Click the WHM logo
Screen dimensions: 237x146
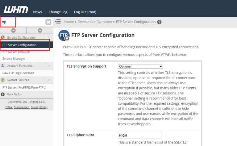(x=16, y=10)
